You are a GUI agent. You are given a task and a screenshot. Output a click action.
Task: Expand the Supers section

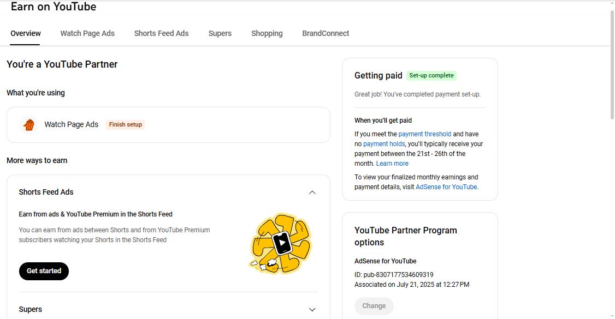point(312,310)
